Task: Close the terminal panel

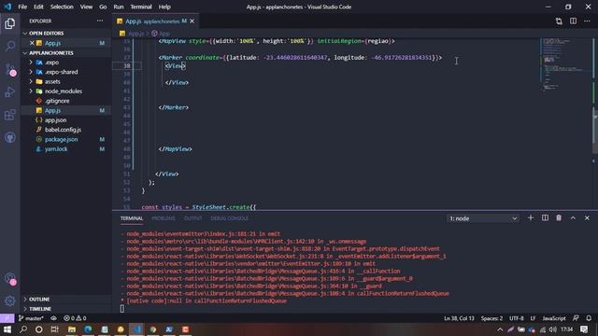Action: [x=587, y=217]
